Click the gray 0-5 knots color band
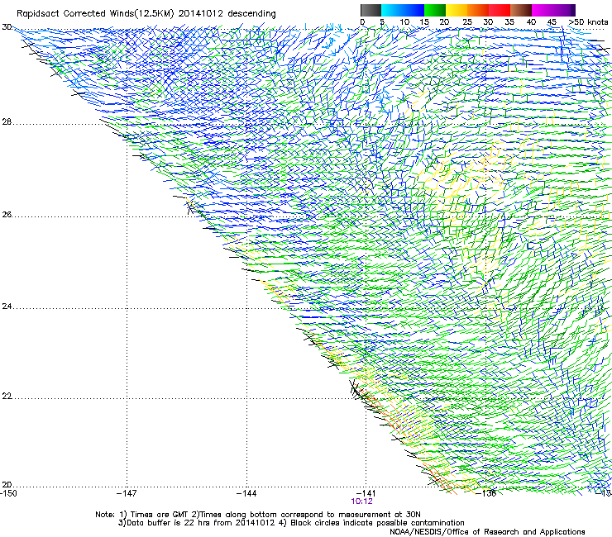Image resolution: width=612 pixels, height=537 pixels. (x=371, y=10)
